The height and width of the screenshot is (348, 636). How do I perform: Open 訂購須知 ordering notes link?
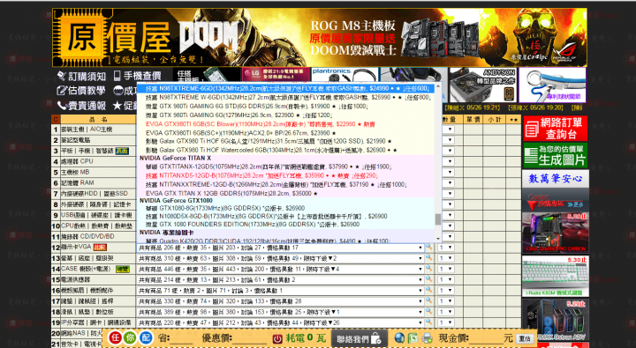pyautogui.click(x=81, y=76)
